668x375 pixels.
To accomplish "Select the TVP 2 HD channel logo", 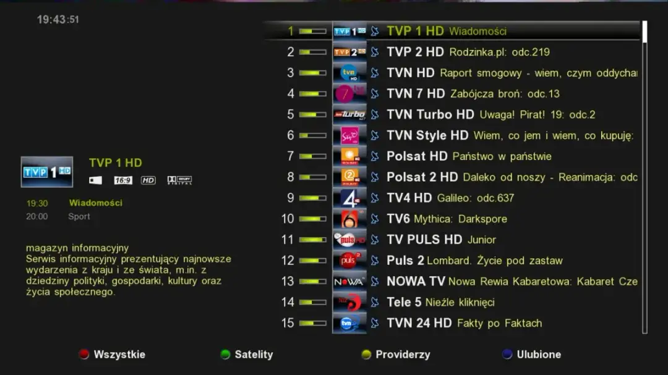I will click(x=349, y=52).
